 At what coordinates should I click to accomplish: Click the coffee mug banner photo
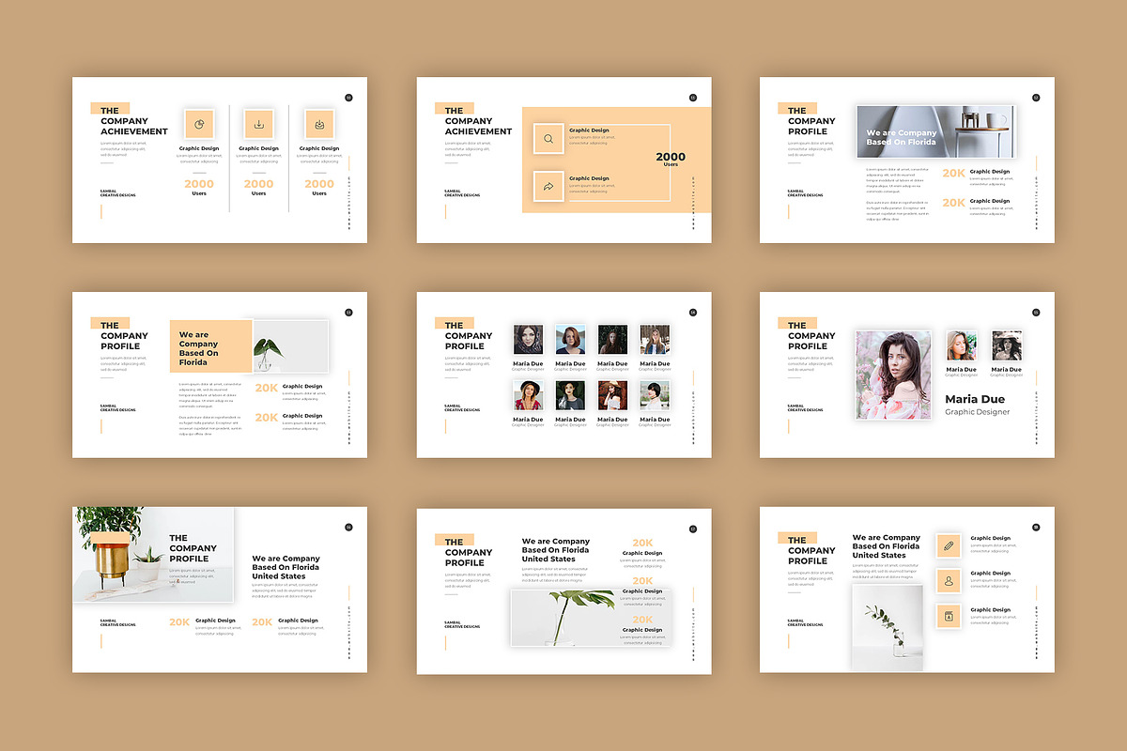pyautogui.click(x=934, y=132)
